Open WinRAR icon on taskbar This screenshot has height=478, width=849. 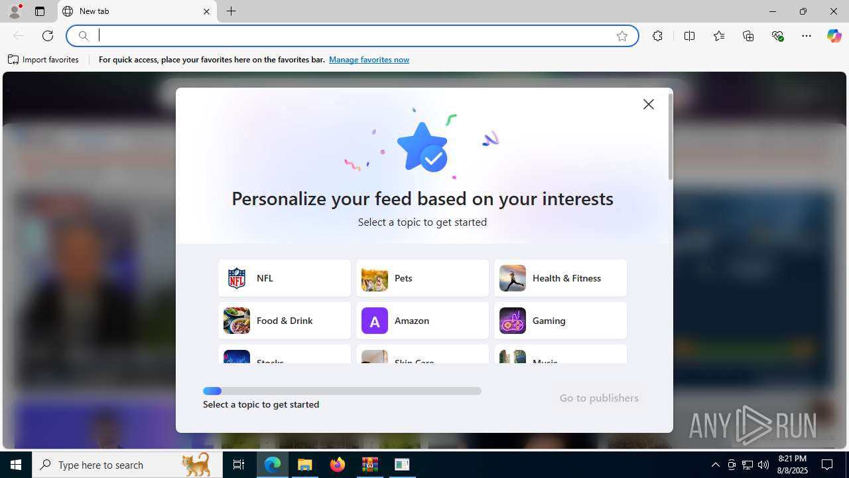pyautogui.click(x=369, y=465)
